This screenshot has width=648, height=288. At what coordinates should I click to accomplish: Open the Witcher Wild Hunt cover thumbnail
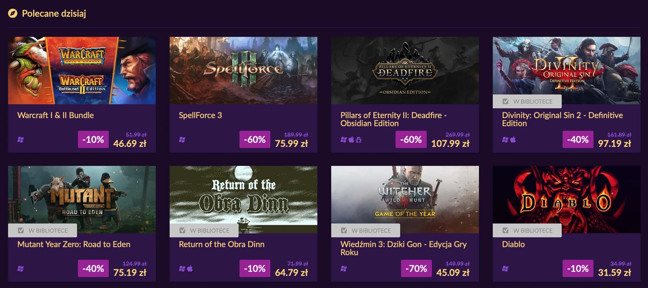coord(405,200)
